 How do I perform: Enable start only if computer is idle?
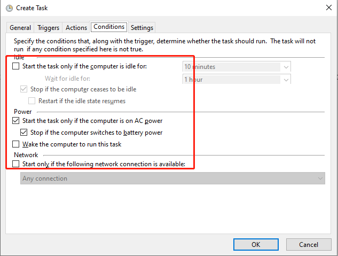tap(15, 67)
